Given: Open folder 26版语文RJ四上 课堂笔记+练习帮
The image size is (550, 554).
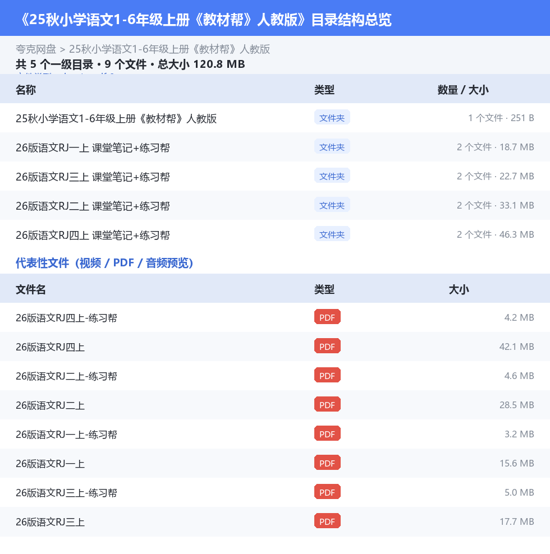Looking at the screenshot, I should click(x=275, y=234).
